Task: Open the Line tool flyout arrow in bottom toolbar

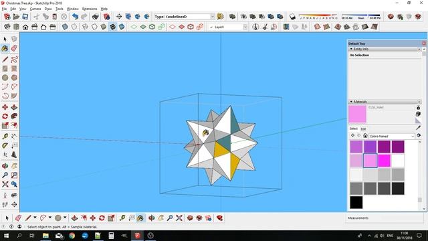Action: point(35,218)
